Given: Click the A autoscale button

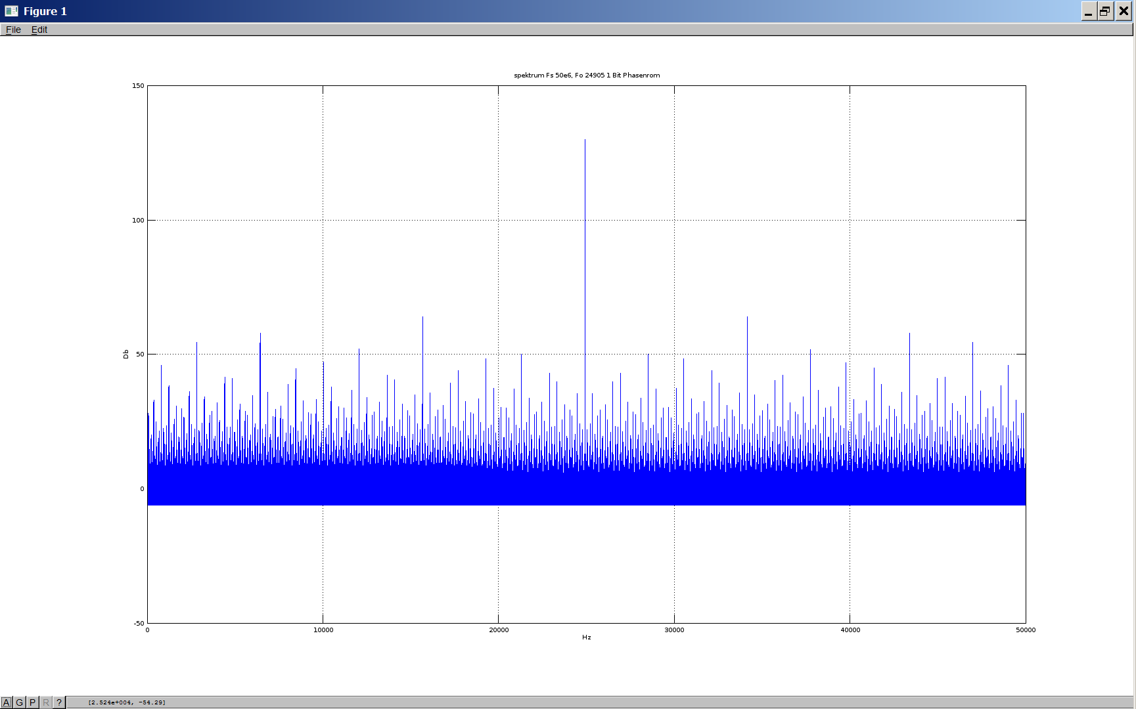Looking at the screenshot, I should click(7, 702).
